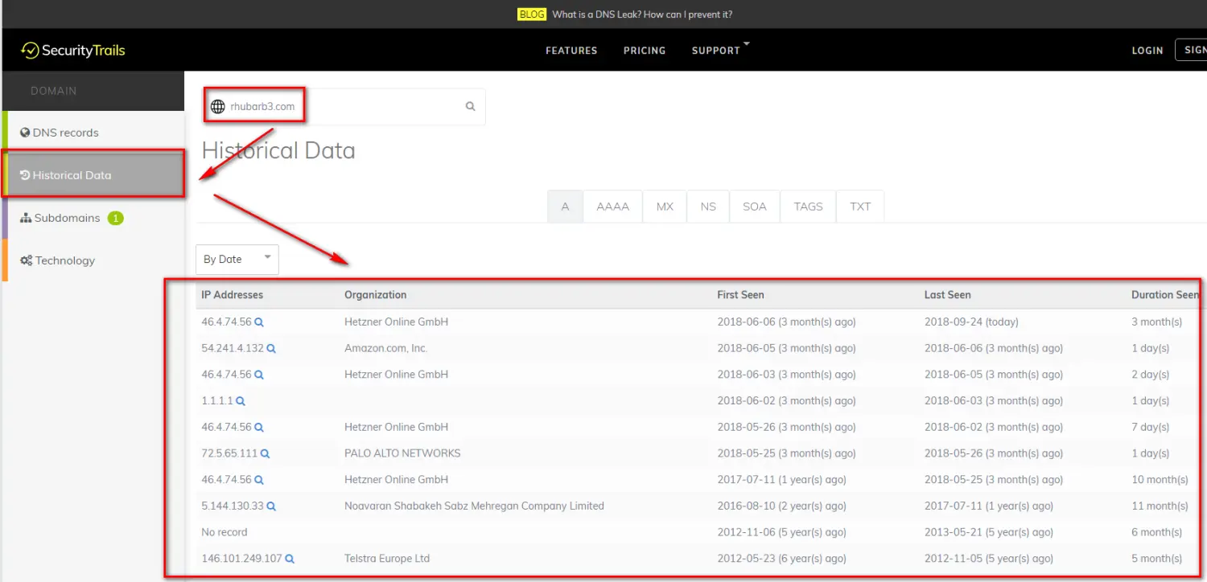Click the 10 month(s) duration cell

pos(1160,480)
